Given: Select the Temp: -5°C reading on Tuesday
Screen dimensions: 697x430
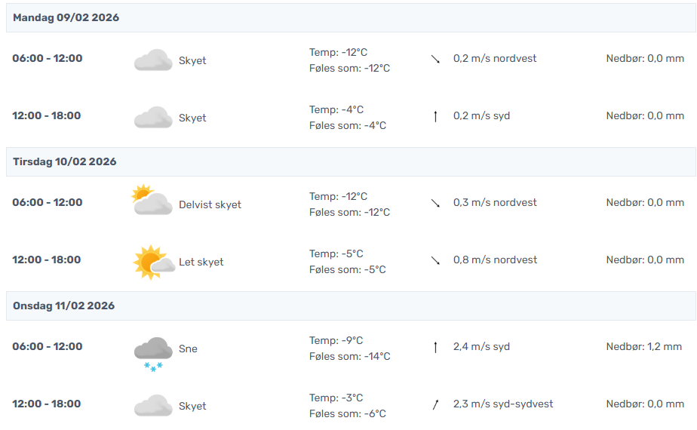Looking at the screenshot, I should coord(336,253).
